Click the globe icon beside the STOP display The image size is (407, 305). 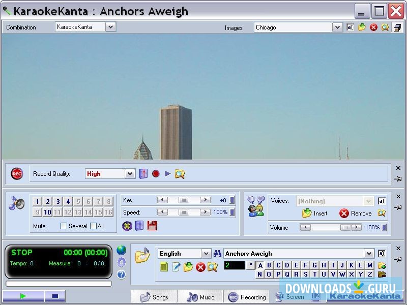121,250
